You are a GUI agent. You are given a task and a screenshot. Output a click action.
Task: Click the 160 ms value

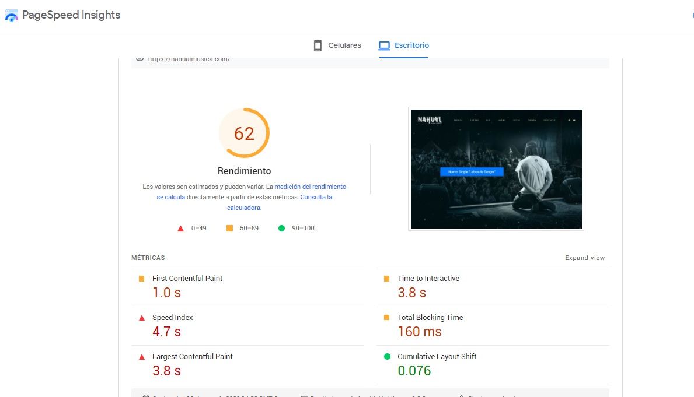[420, 332]
